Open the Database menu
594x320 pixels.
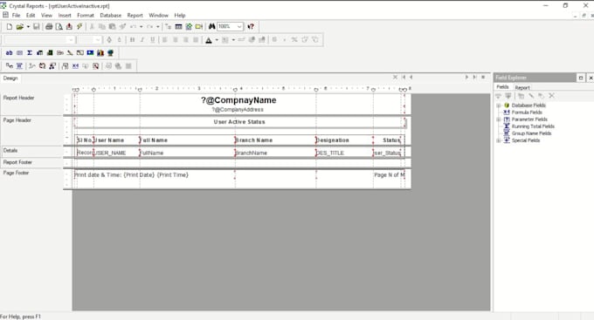click(x=111, y=16)
